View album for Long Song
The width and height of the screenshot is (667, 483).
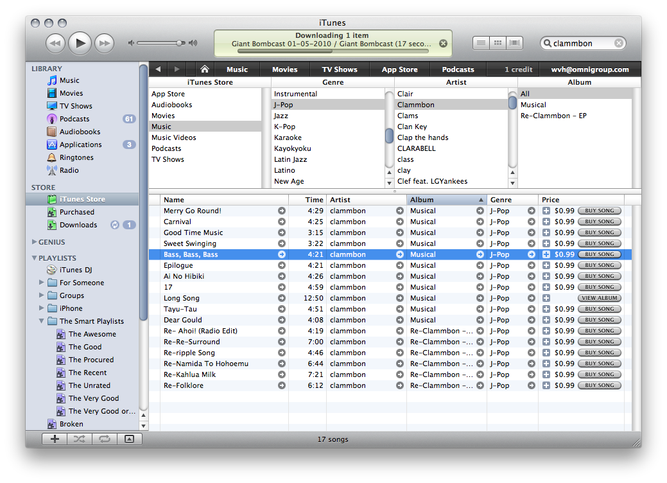[600, 298]
